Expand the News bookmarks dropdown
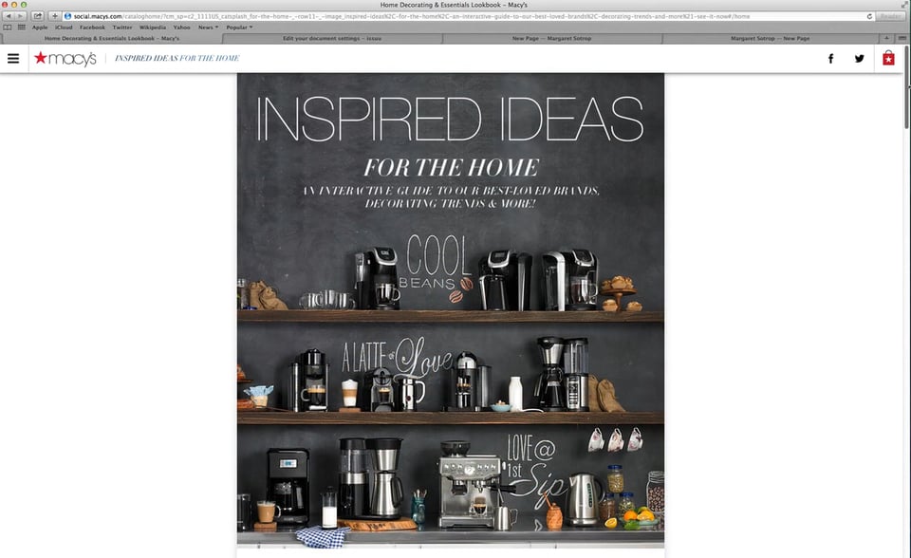Viewport: 911px width, 558px height. coord(208,28)
